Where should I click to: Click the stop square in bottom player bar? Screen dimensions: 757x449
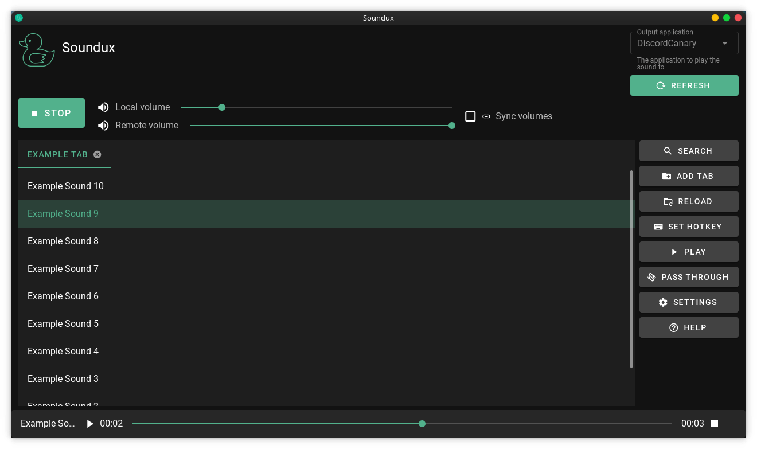pos(715,424)
